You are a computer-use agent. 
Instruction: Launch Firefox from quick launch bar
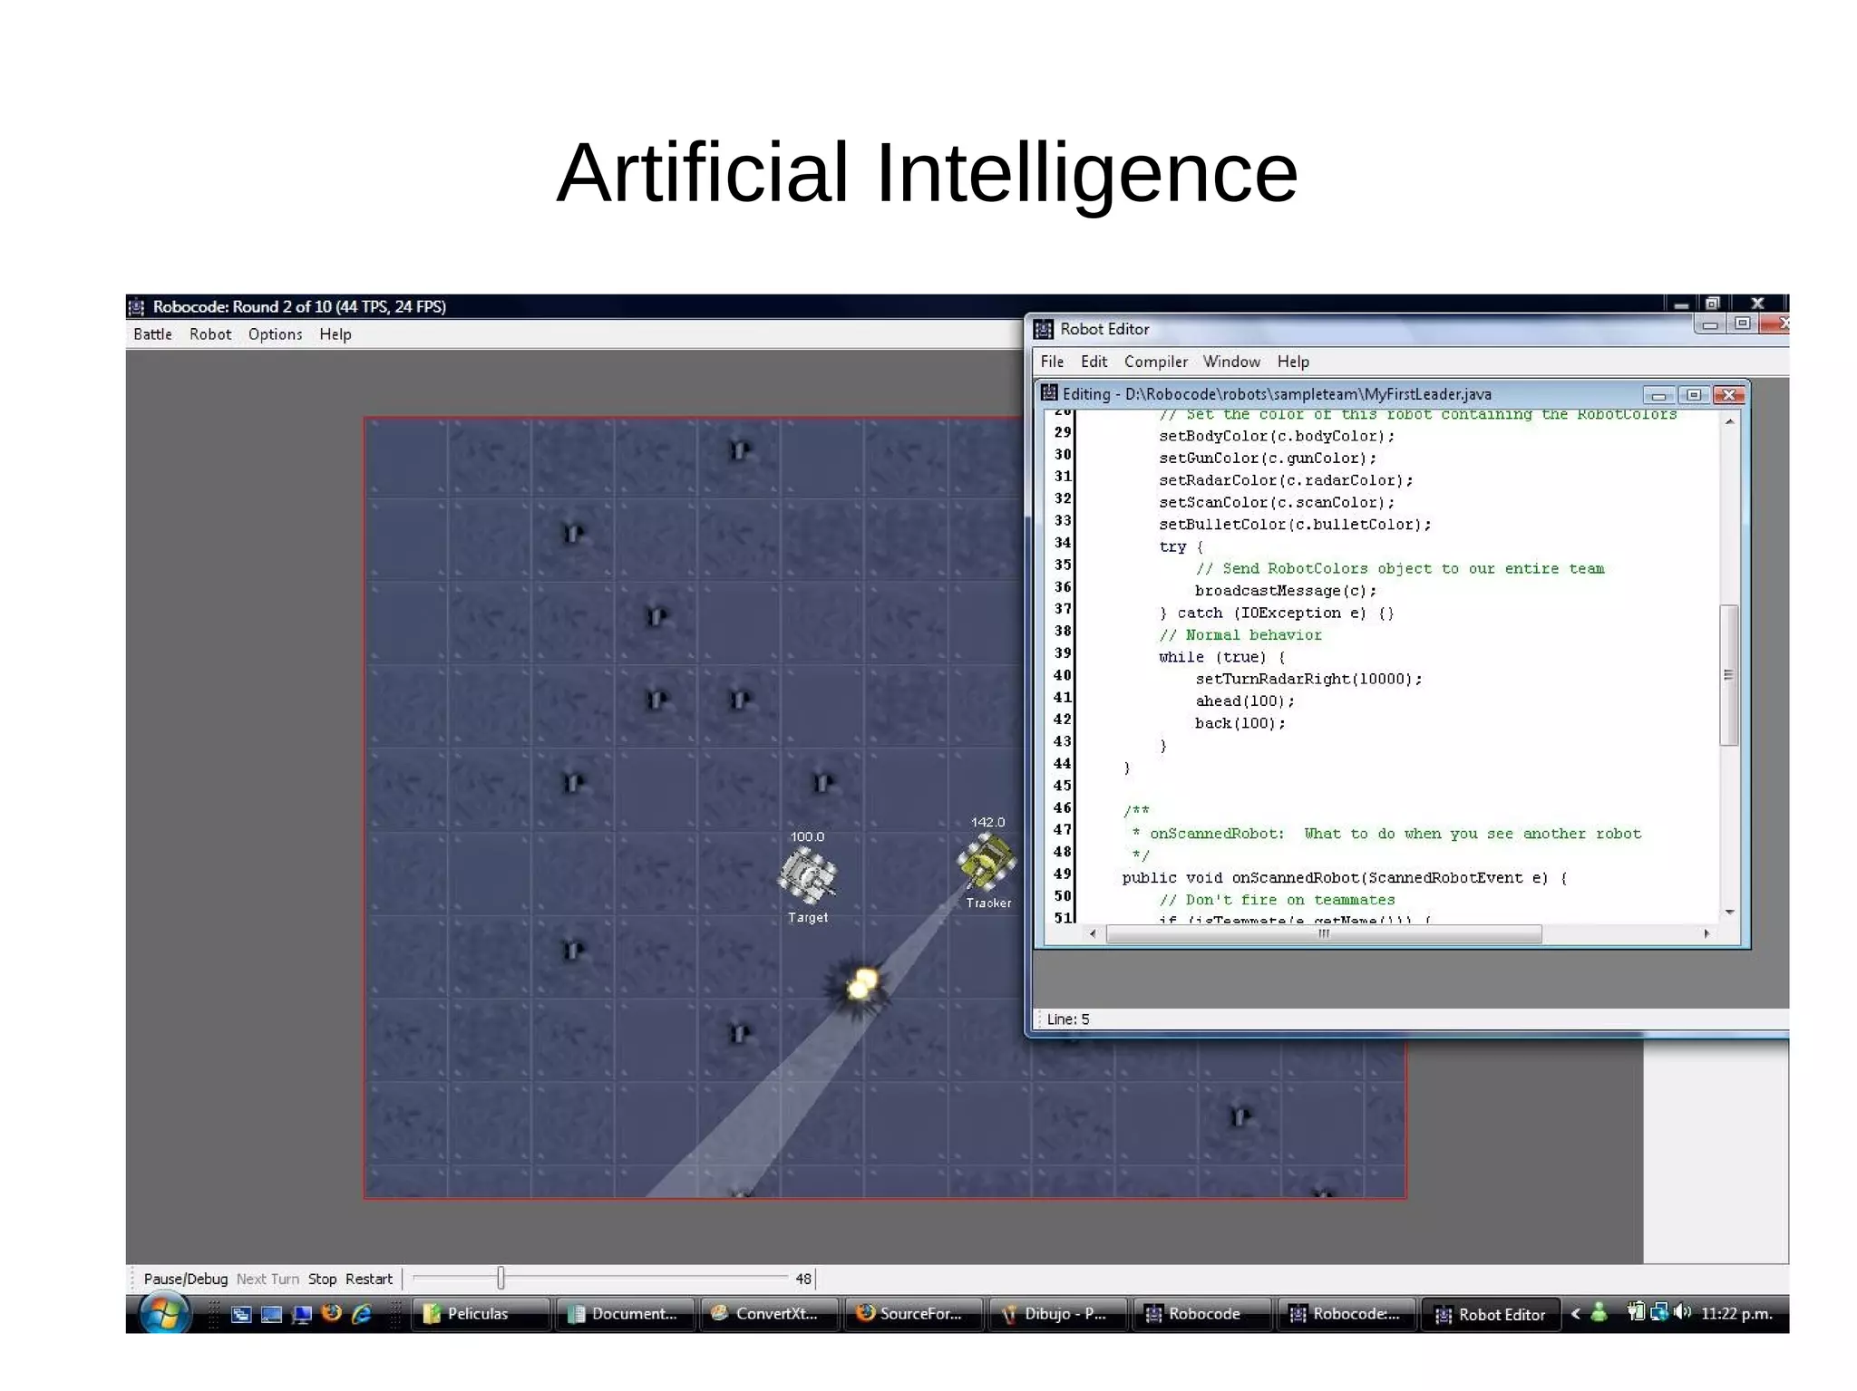[332, 1313]
